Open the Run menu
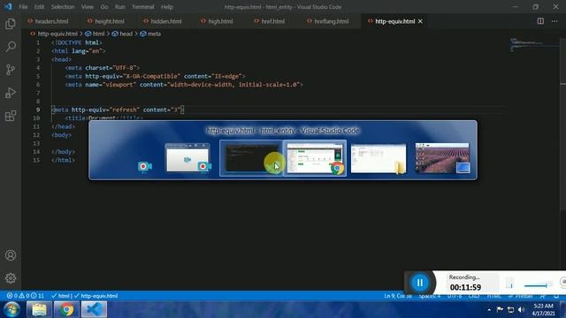Screen dimensions: 566x318 120,7
